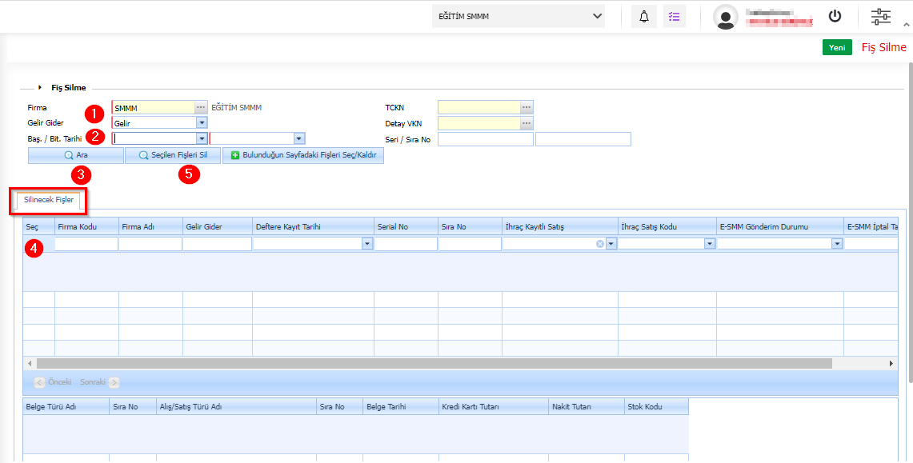Click the Ara search button

click(76, 156)
